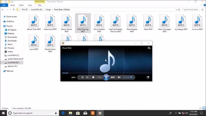Toggle repeat in the media player
This screenshot has width=206, height=116.
87,77
